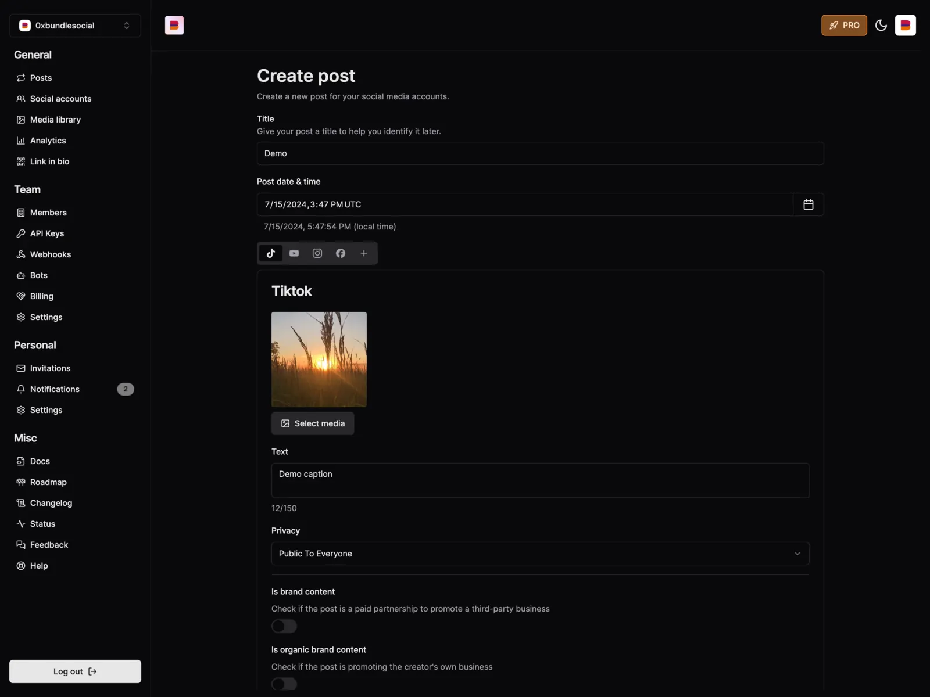Screen dimensions: 930x697
Task: Open the Facebook platform tab
Action: [x=341, y=253]
